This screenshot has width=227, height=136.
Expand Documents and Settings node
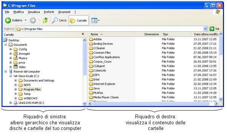pos(15,81)
